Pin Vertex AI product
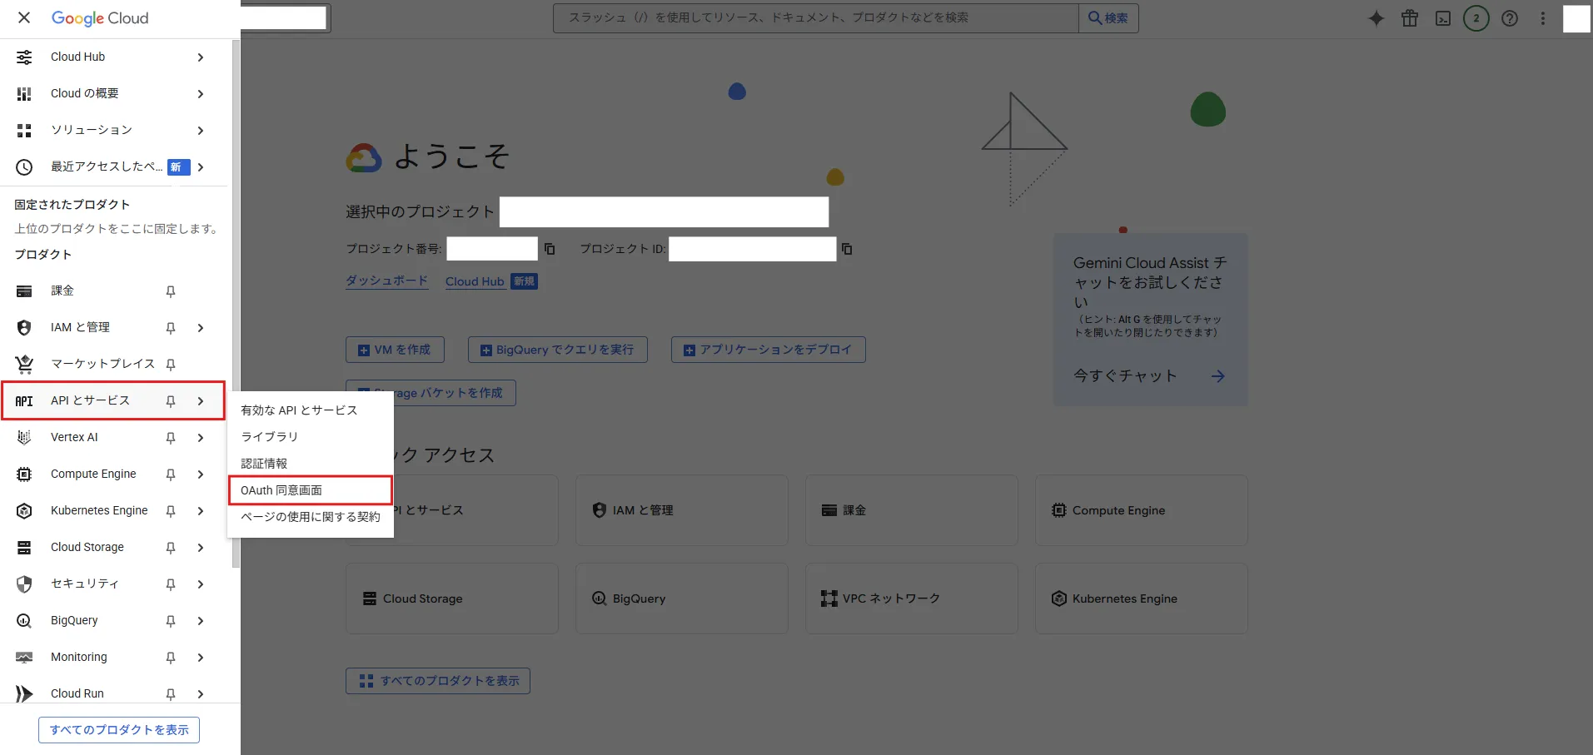The image size is (1593, 755). pyautogui.click(x=171, y=438)
